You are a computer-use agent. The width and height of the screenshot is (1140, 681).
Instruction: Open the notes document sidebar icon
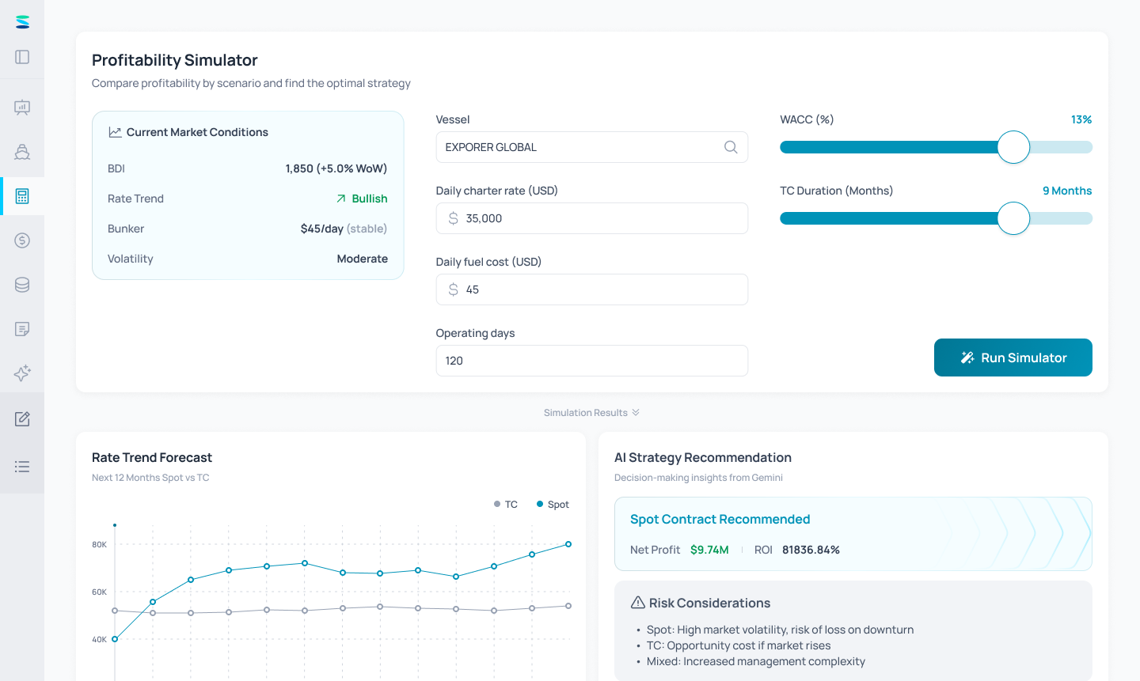(x=22, y=329)
